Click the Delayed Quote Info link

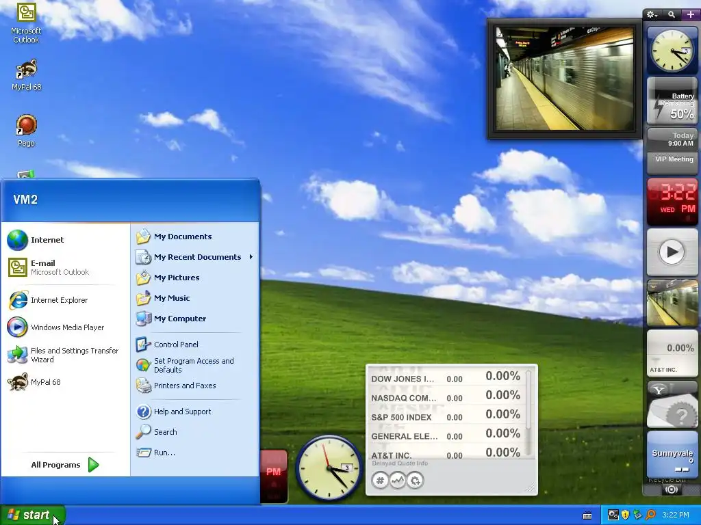[400, 463]
